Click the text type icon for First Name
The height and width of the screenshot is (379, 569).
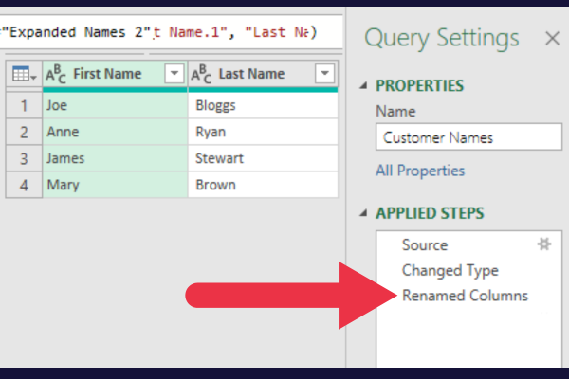click(56, 74)
